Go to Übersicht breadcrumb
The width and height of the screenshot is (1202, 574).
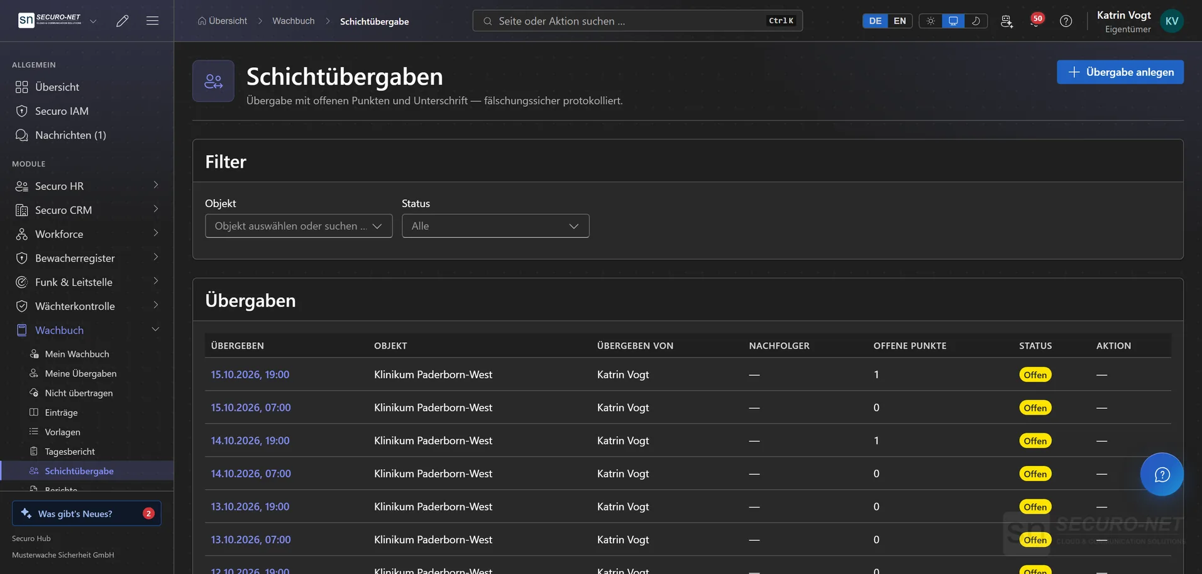pyautogui.click(x=223, y=21)
